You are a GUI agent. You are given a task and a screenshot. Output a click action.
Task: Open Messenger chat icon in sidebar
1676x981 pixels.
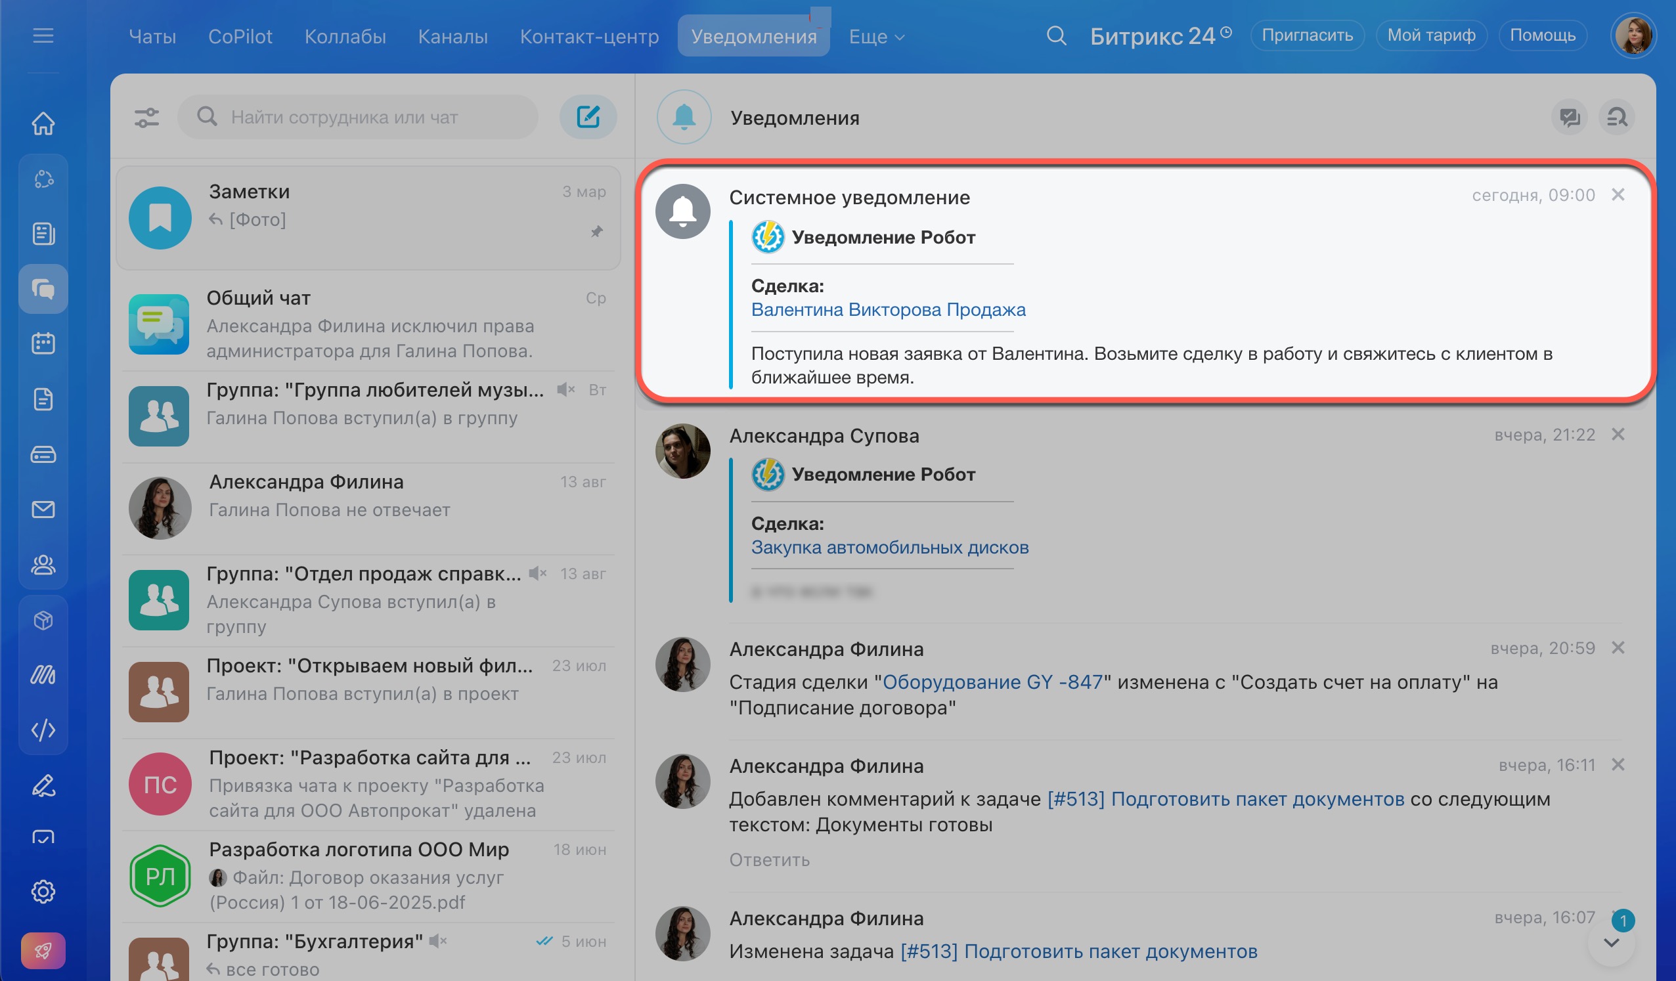tap(43, 289)
